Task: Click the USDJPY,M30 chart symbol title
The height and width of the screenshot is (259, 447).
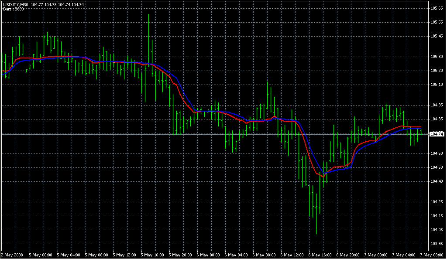Action: point(15,4)
